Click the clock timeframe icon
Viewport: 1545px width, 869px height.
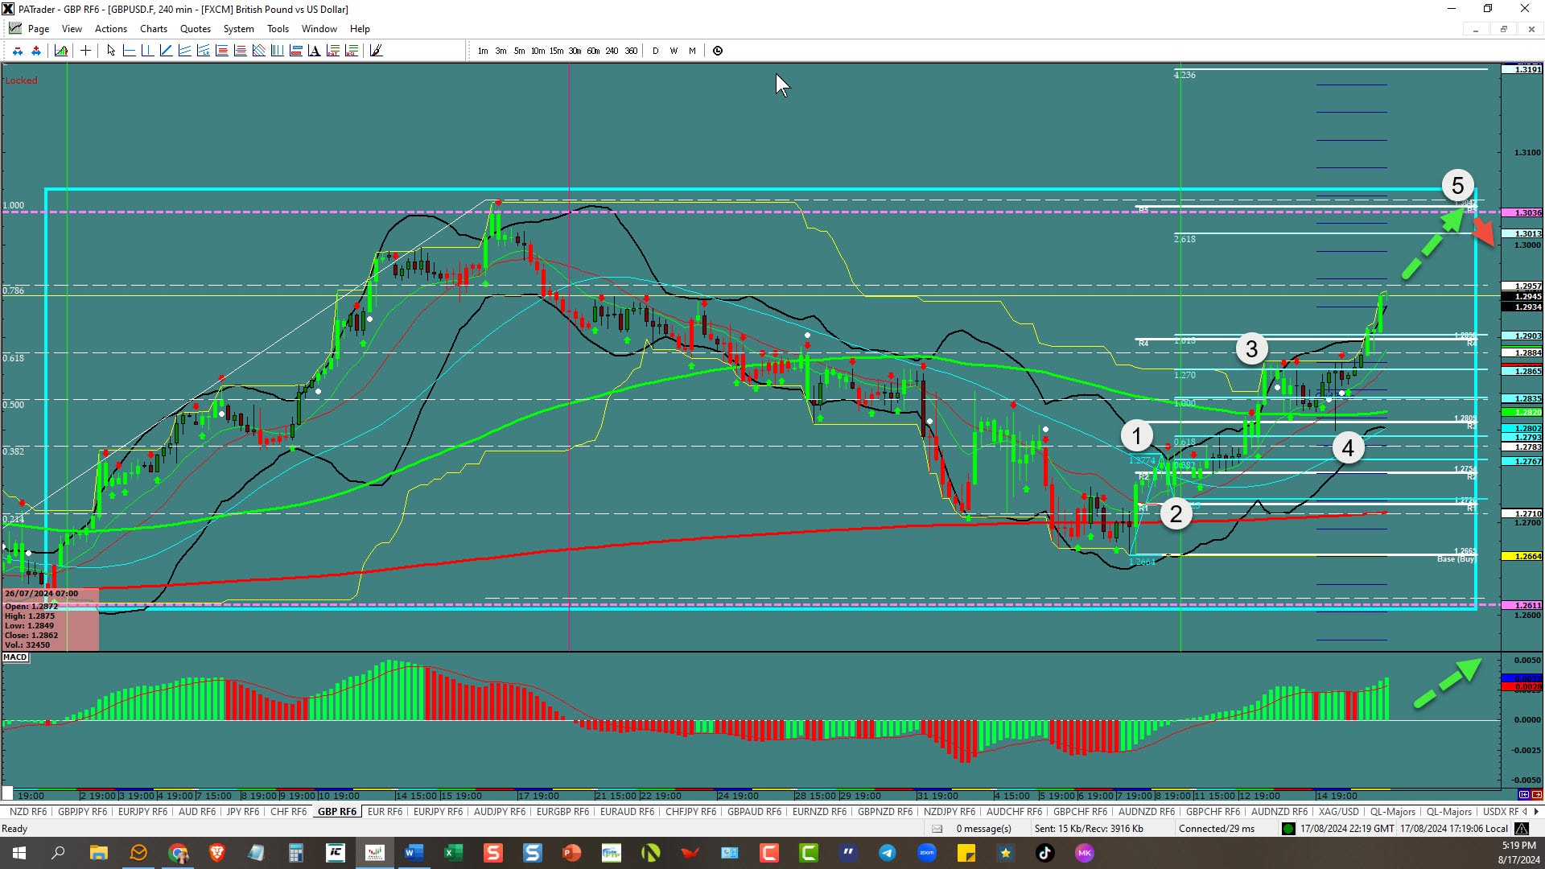click(718, 51)
